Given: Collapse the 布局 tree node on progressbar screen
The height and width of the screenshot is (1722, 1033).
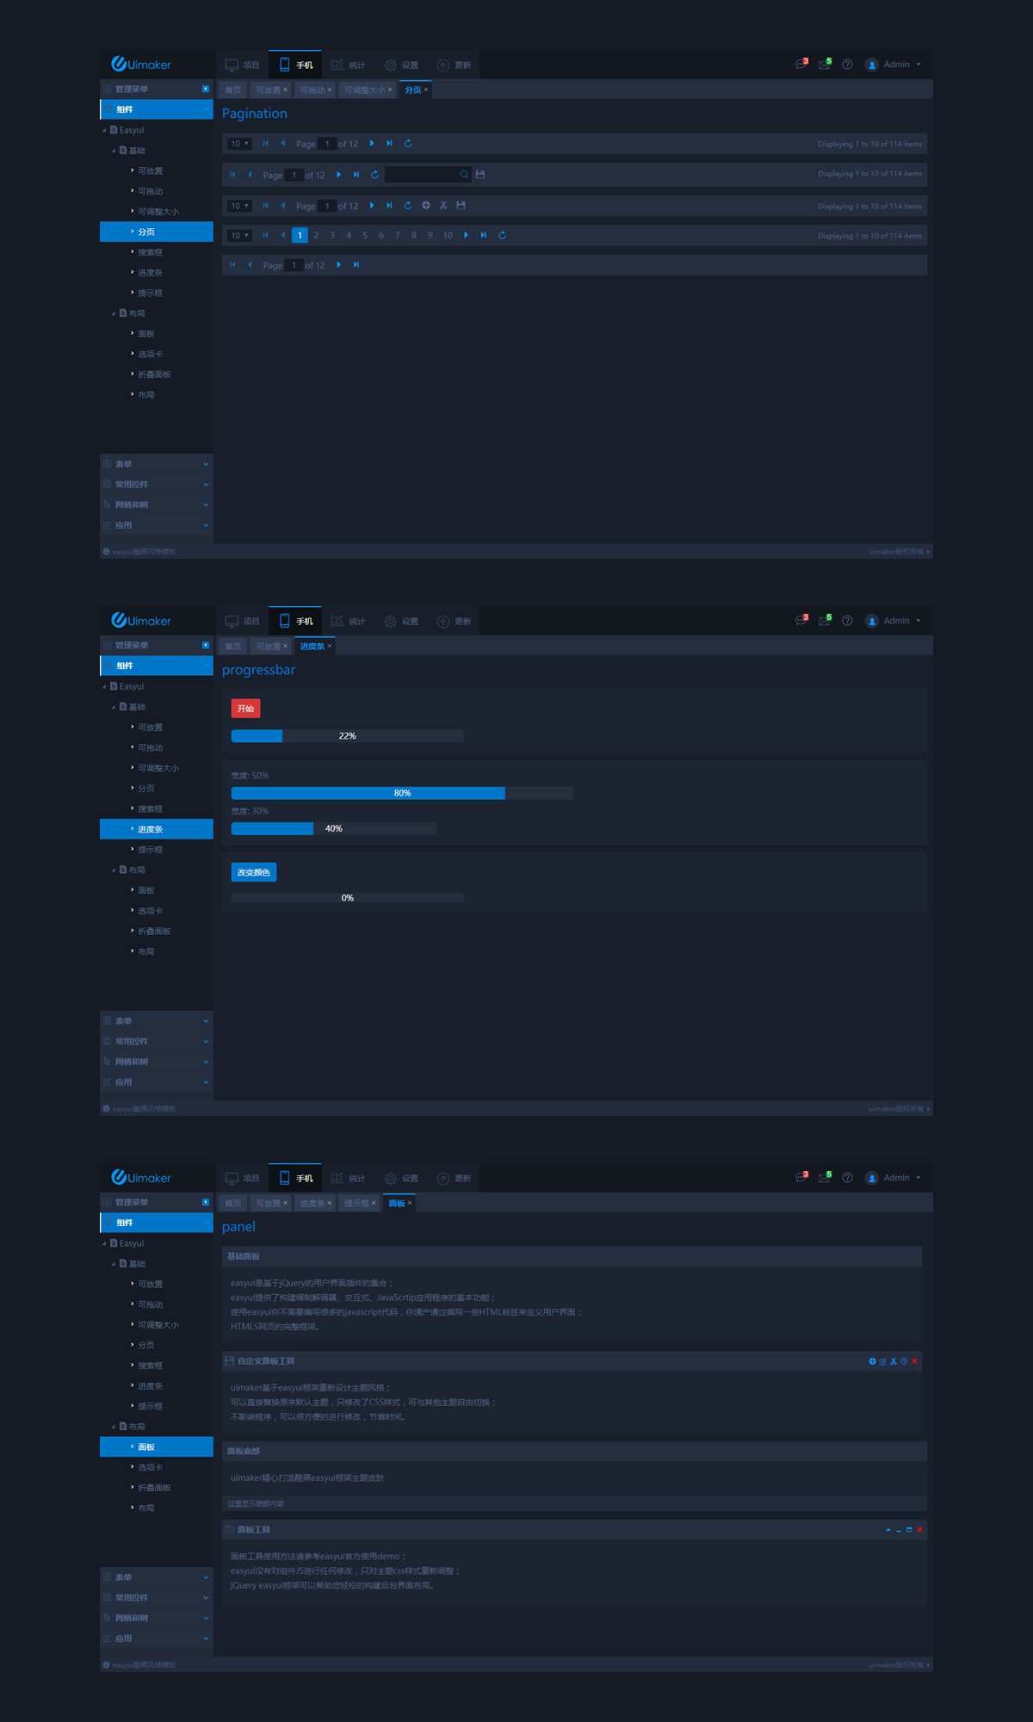Looking at the screenshot, I should click(114, 870).
